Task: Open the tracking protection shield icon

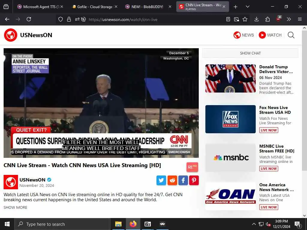Action: pos(61,19)
